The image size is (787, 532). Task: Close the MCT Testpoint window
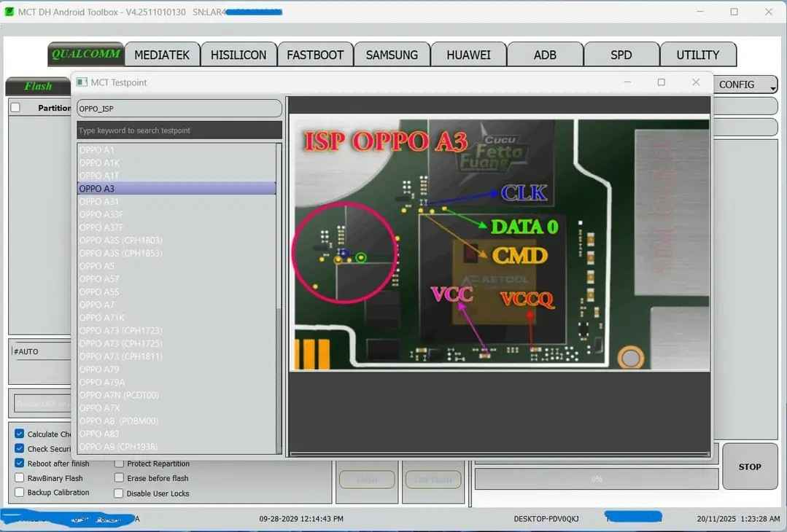click(696, 82)
